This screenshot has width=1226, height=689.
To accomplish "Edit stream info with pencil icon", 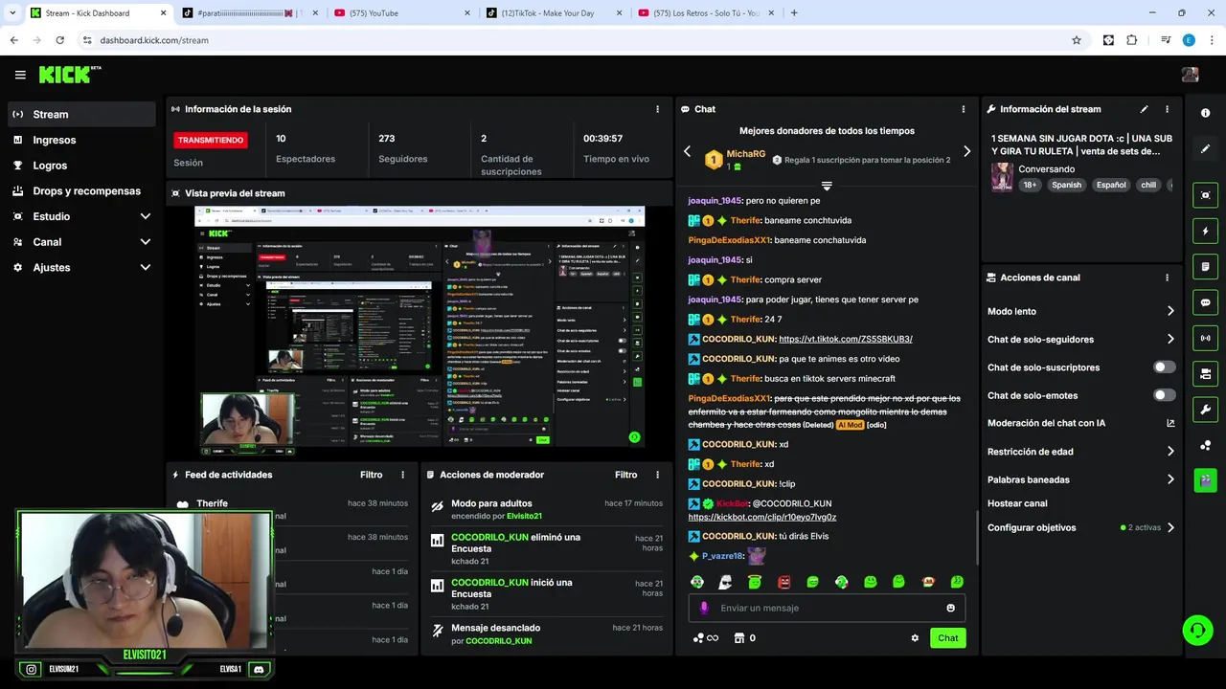I will [x=1144, y=109].
